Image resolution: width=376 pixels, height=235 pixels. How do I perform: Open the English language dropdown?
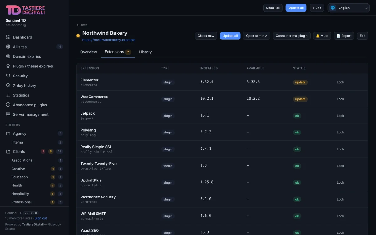click(x=349, y=8)
